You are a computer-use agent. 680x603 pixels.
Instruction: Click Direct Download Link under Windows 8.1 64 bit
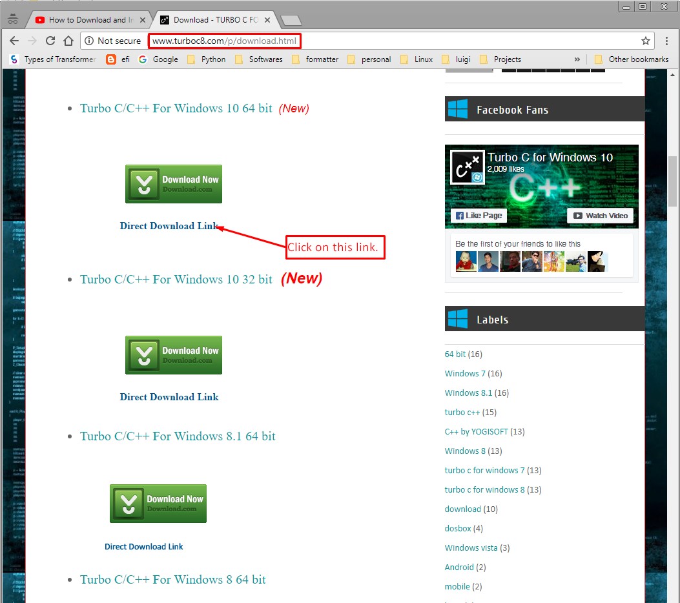pos(143,547)
